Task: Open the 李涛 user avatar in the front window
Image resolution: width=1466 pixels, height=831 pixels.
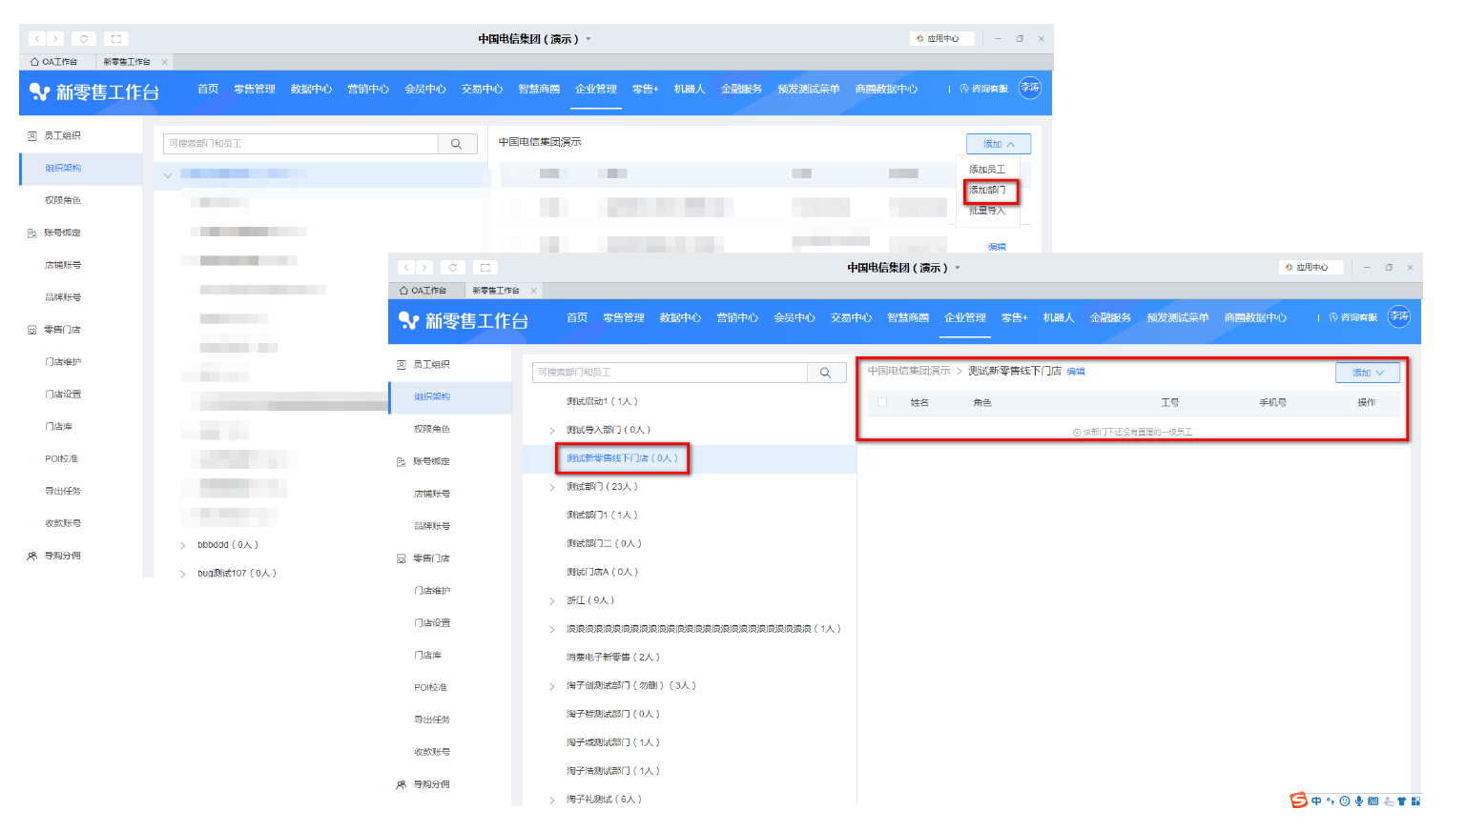Action: (1398, 316)
